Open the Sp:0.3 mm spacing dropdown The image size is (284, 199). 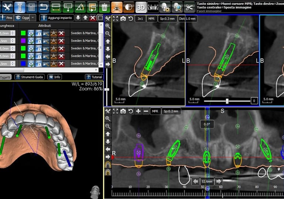tap(167, 18)
